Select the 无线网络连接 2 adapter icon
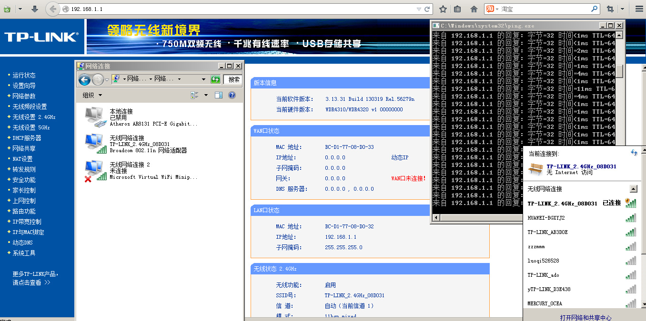 tap(95, 171)
